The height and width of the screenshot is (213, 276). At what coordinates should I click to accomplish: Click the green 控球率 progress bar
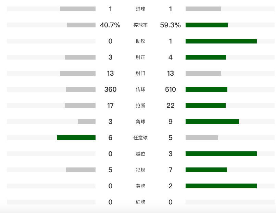point(206,25)
